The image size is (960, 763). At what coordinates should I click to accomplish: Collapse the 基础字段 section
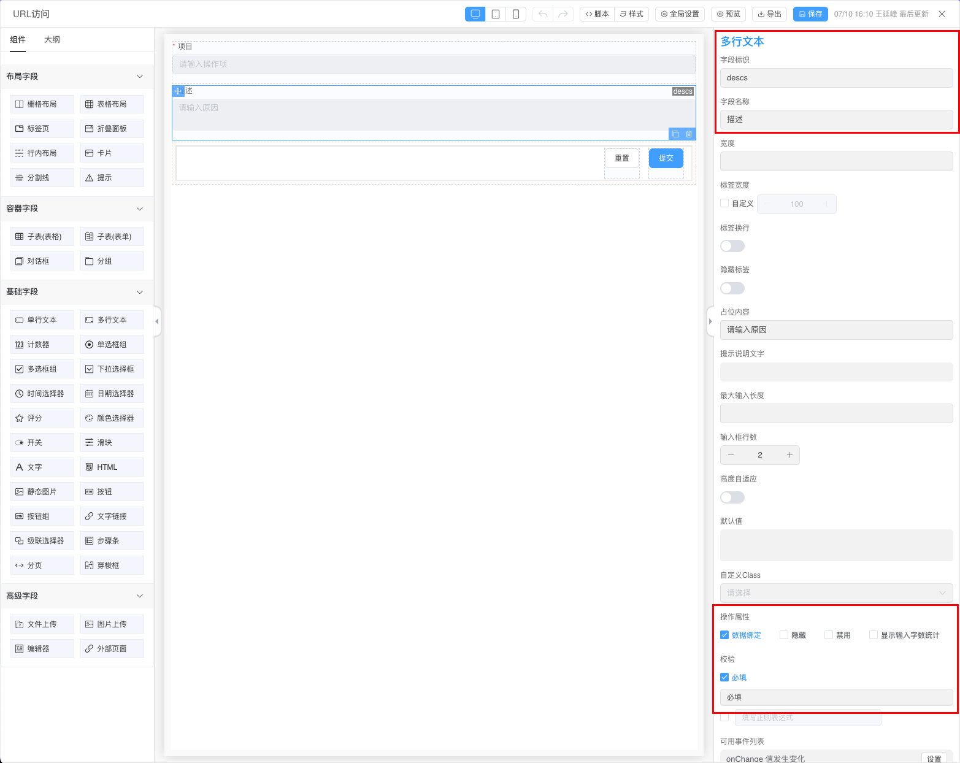(139, 292)
